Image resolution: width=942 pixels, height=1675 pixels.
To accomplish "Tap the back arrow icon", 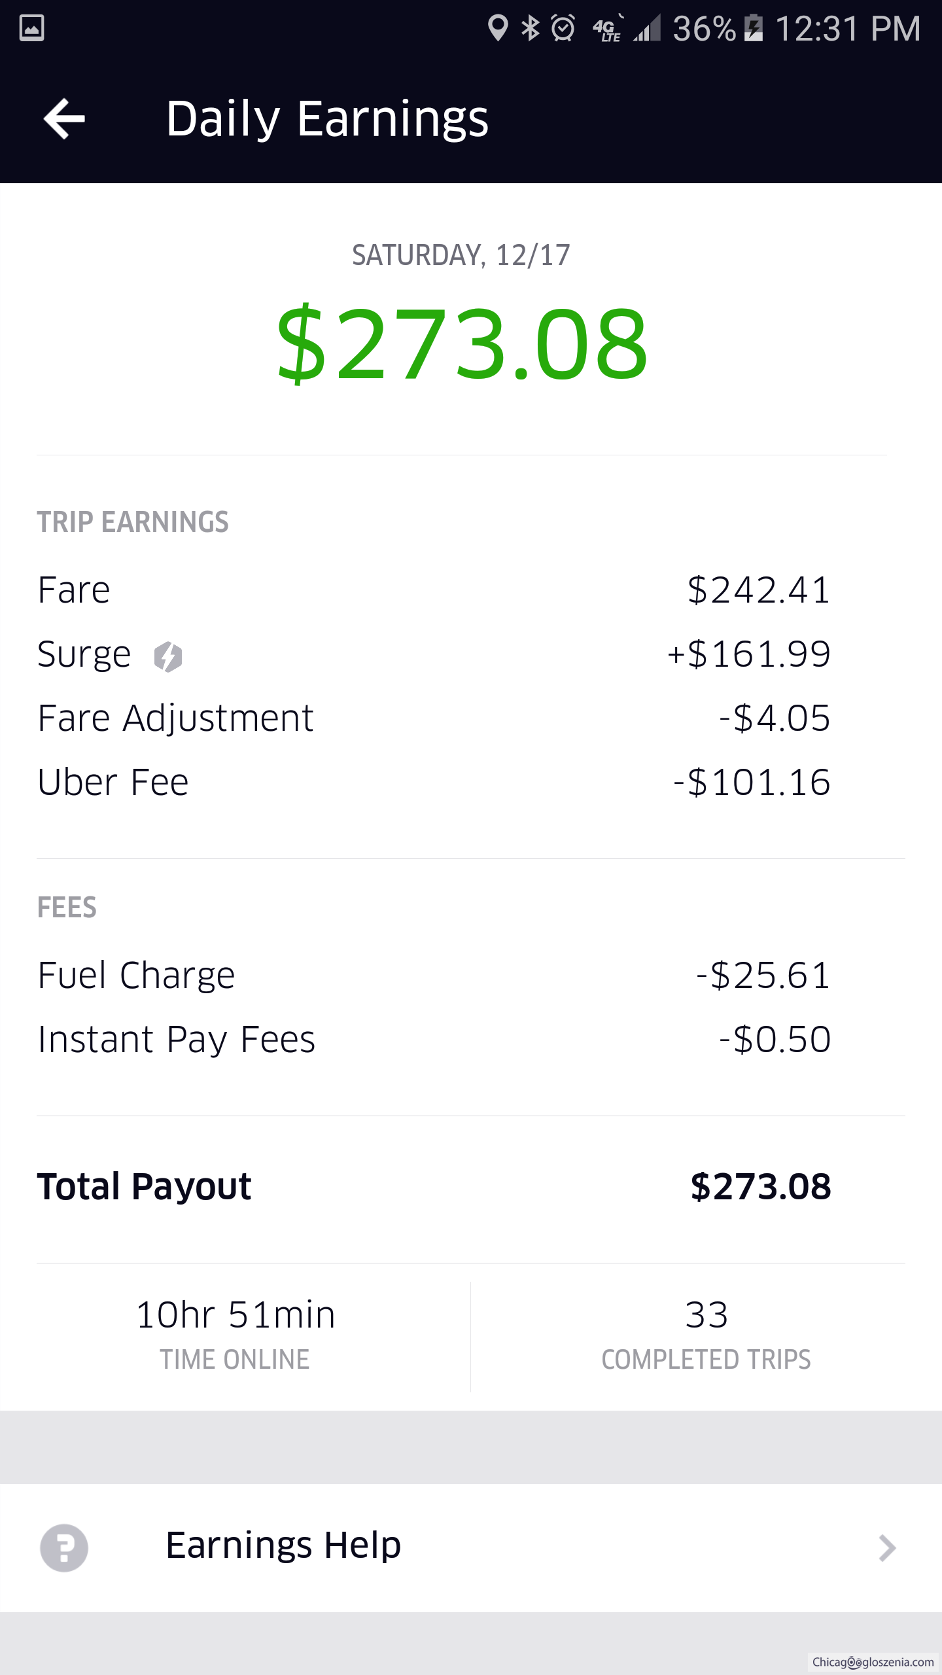I will point(64,118).
